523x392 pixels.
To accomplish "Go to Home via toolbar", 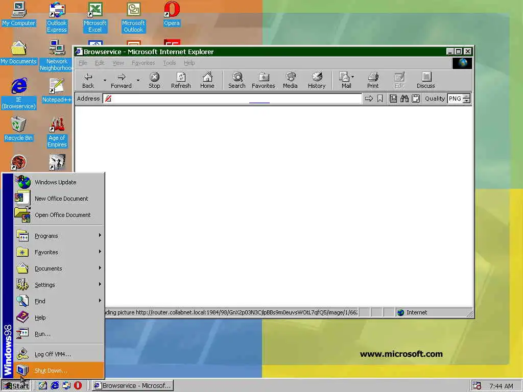I will (x=207, y=81).
